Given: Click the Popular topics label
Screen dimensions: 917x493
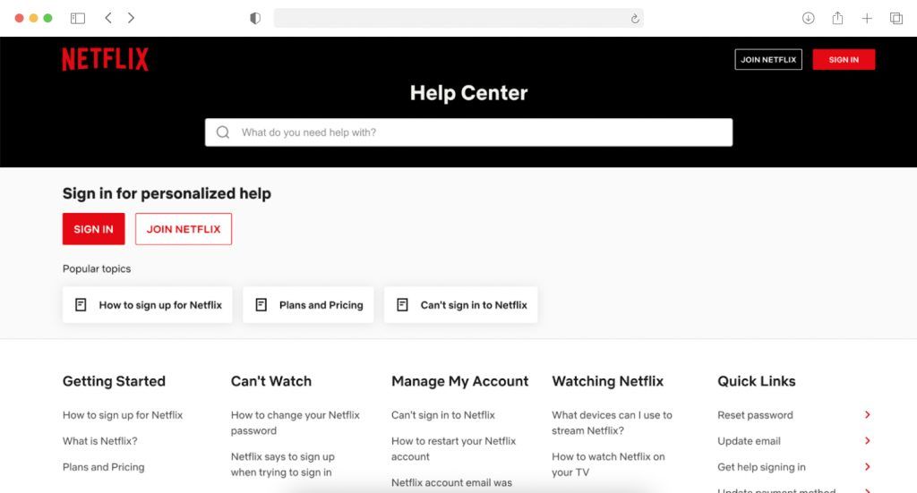Looking at the screenshot, I should 97,268.
